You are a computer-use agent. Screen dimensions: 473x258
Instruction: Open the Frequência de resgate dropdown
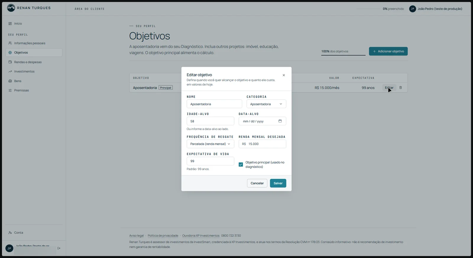click(x=210, y=144)
